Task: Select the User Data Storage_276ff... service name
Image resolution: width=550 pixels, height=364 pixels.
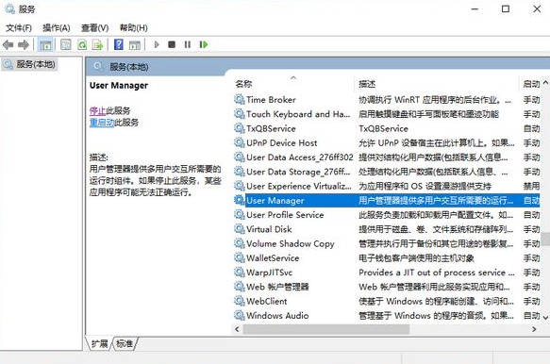Action: pyautogui.click(x=298, y=172)
